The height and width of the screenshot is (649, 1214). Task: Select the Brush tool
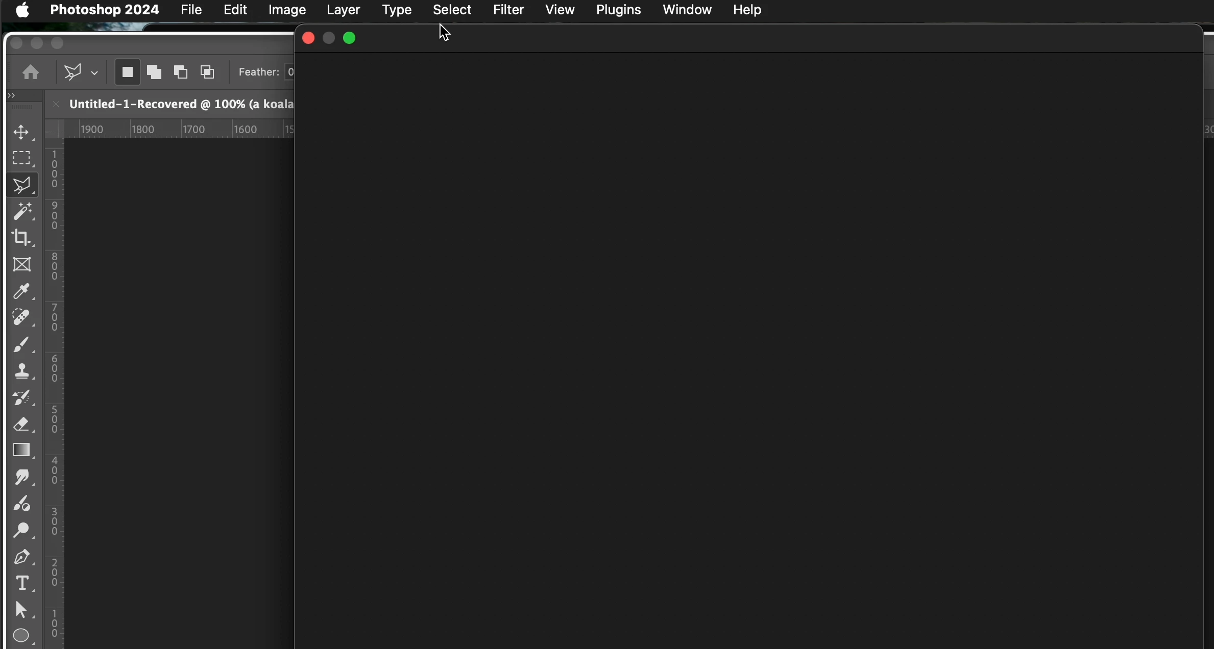(x=22, y=345)
